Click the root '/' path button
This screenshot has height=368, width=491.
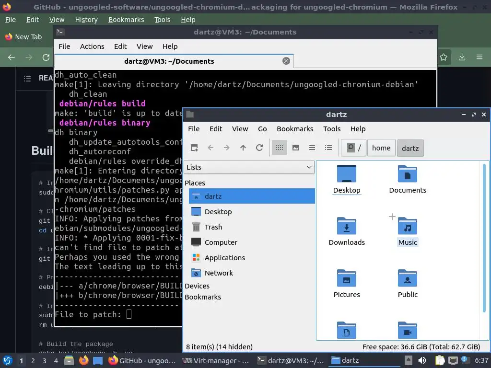[353, 148]
